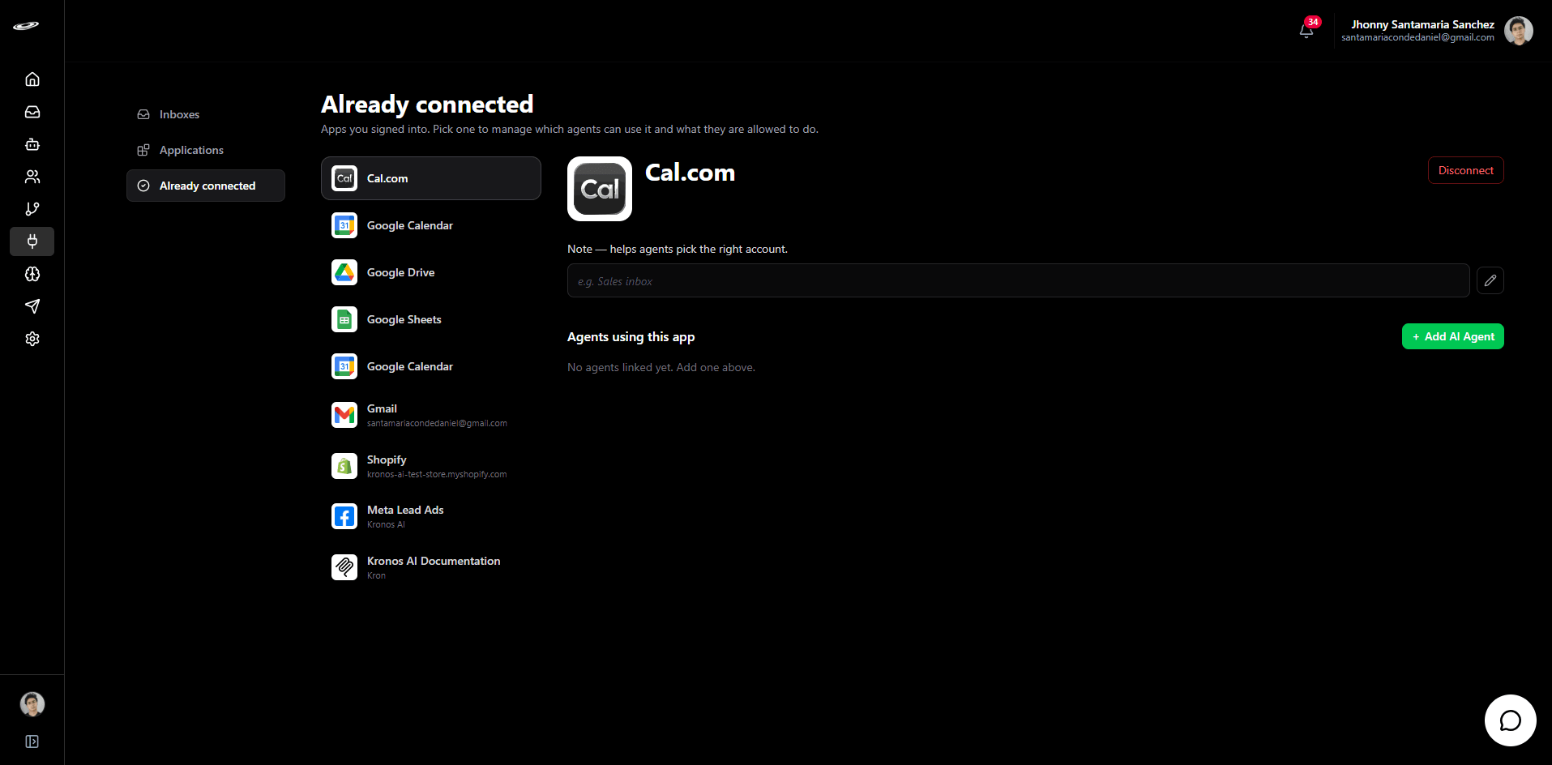
Task: Open the inbox tray icon in the sidebar
Action: pyautogui.click(x=32, y=112)
